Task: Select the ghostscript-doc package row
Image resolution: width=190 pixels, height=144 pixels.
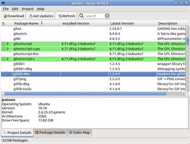Action: 93,54
